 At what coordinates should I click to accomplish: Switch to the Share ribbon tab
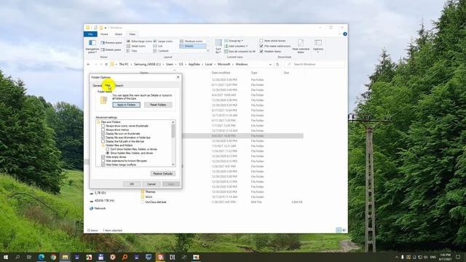click(118, 34)
